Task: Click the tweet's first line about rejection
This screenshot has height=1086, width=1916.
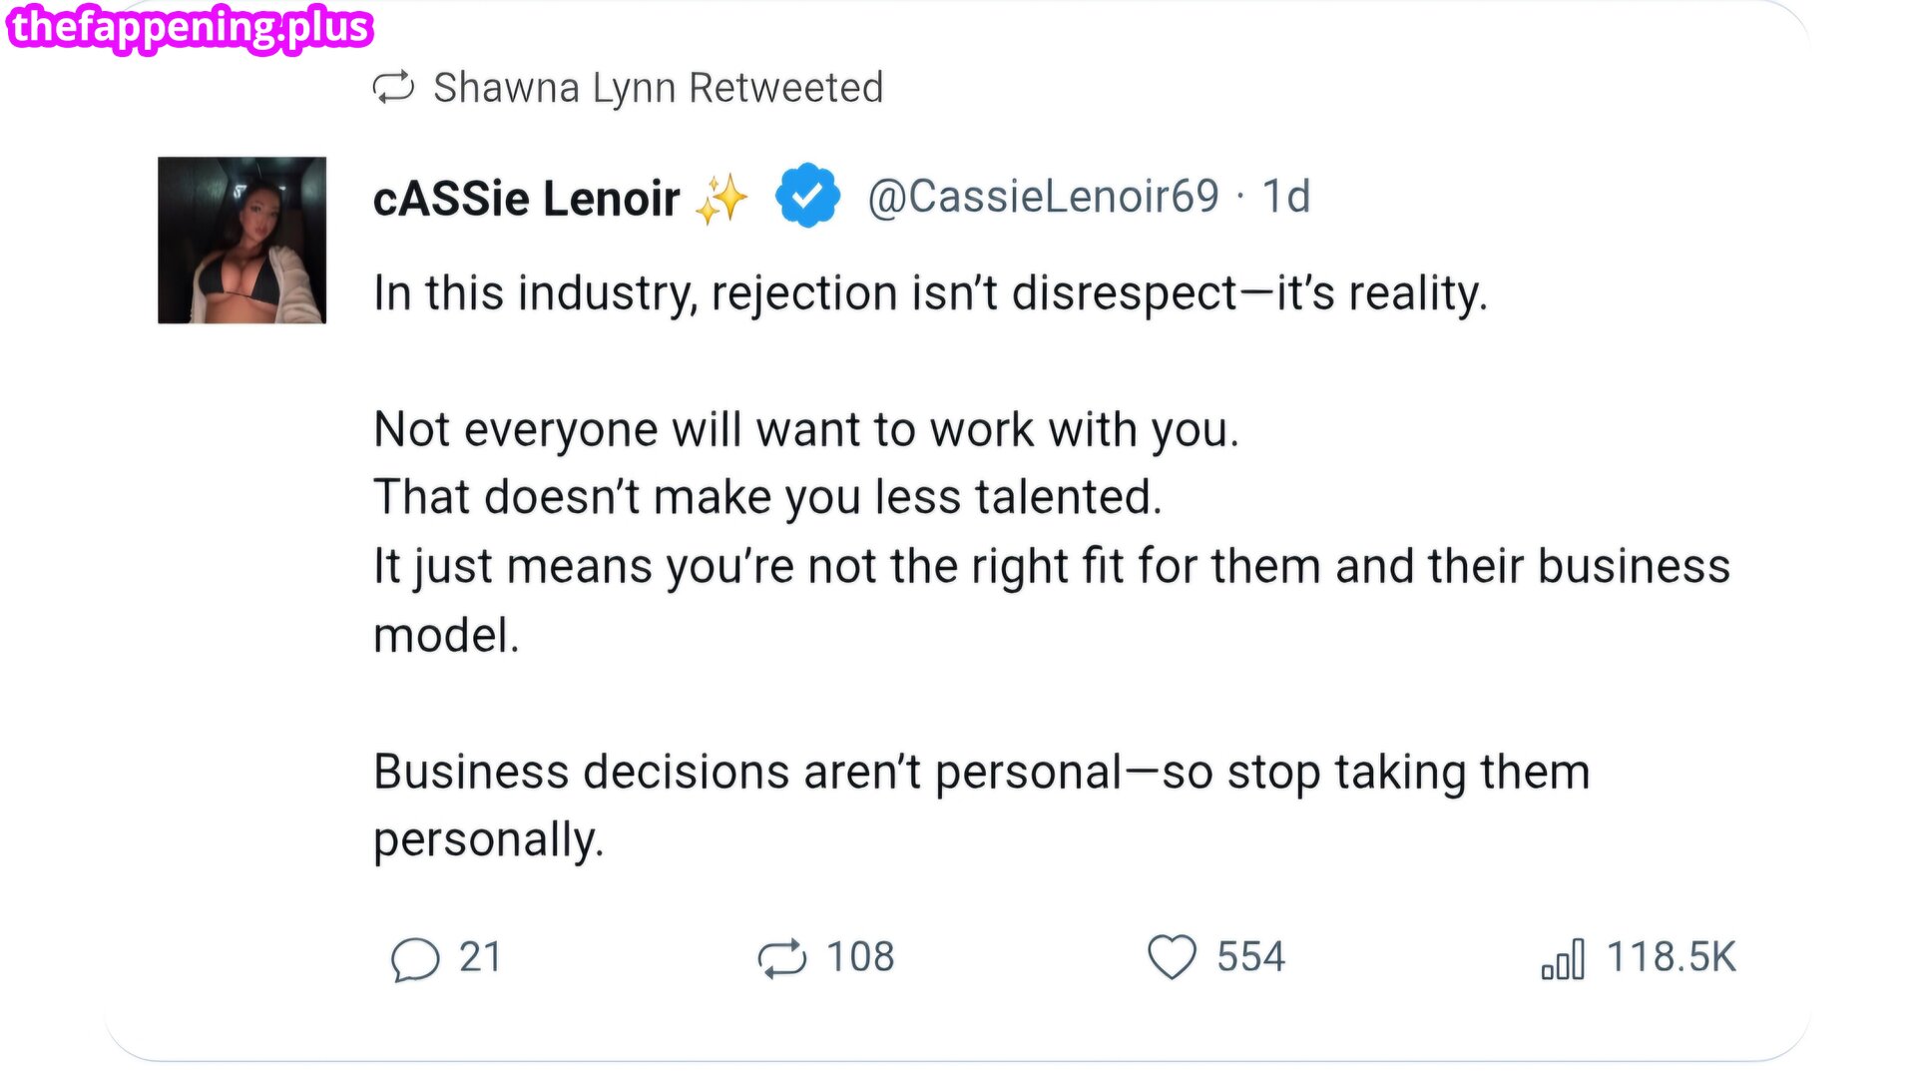Action: pos(930,293)
